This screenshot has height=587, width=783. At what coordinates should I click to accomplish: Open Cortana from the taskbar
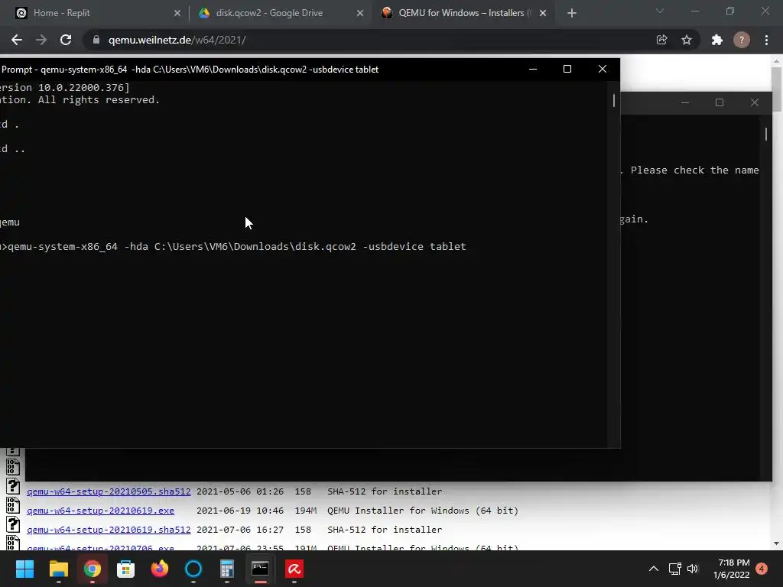(193, 569)
